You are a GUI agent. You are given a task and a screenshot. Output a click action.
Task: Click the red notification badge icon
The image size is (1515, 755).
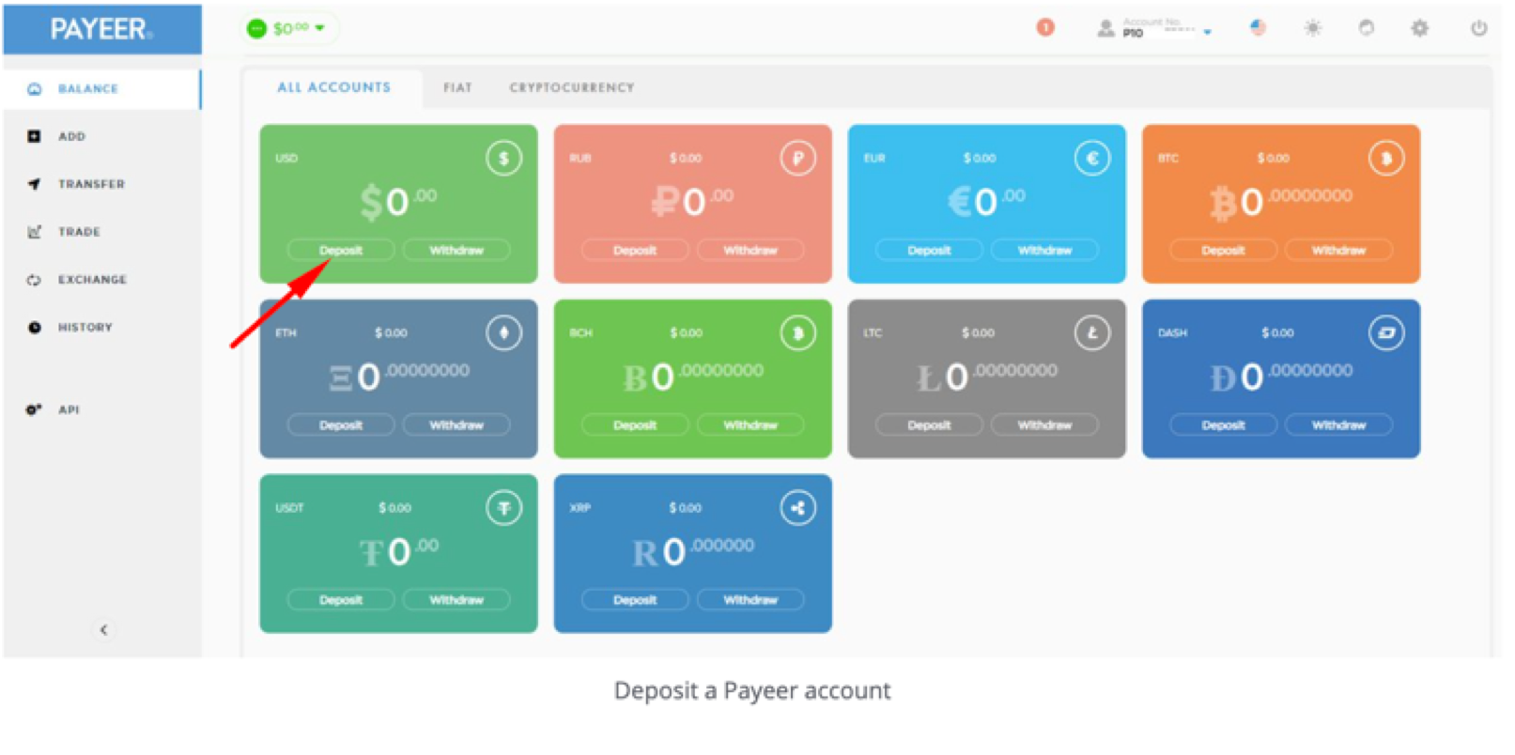pos(1044,28)
